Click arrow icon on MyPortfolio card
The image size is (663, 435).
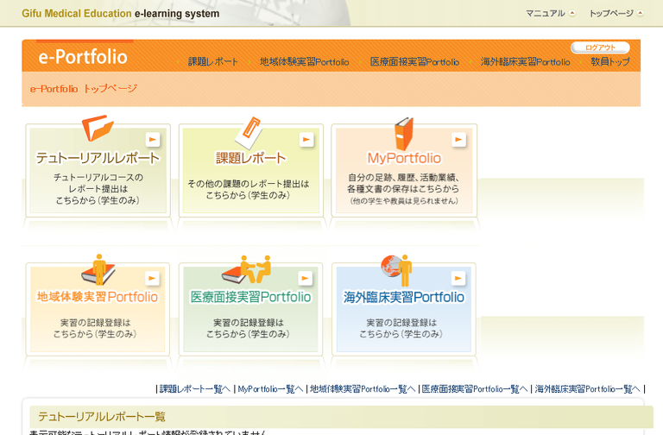coord(458,139)
